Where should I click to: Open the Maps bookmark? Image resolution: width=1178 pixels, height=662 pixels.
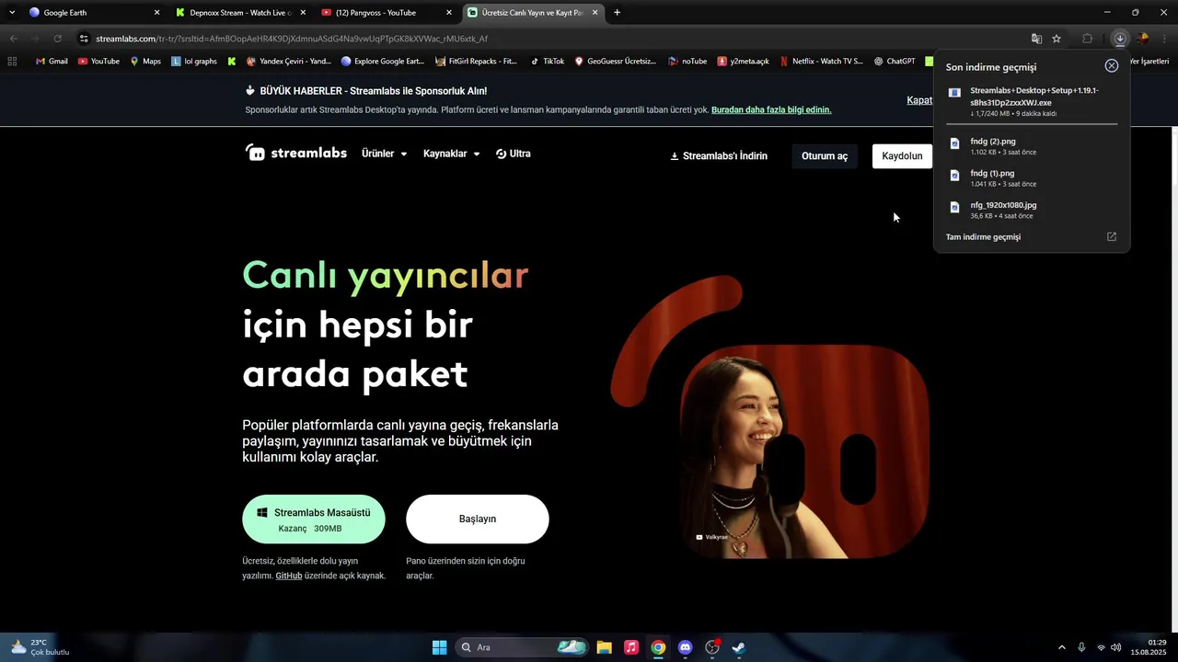(145, 62)
